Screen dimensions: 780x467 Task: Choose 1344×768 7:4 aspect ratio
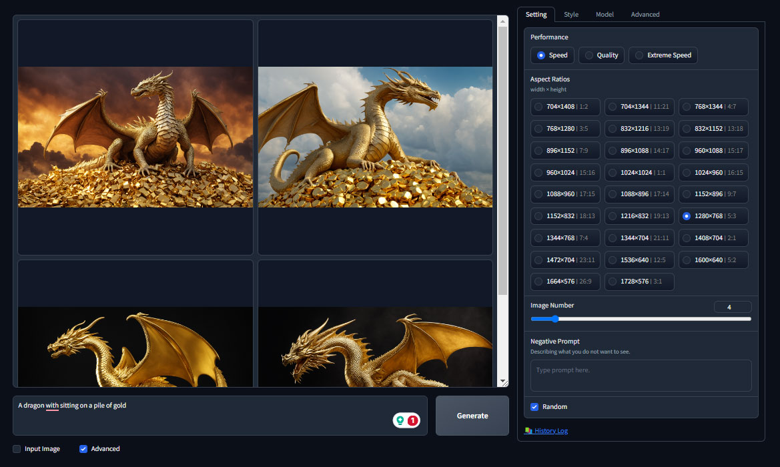tap(565, 238)
